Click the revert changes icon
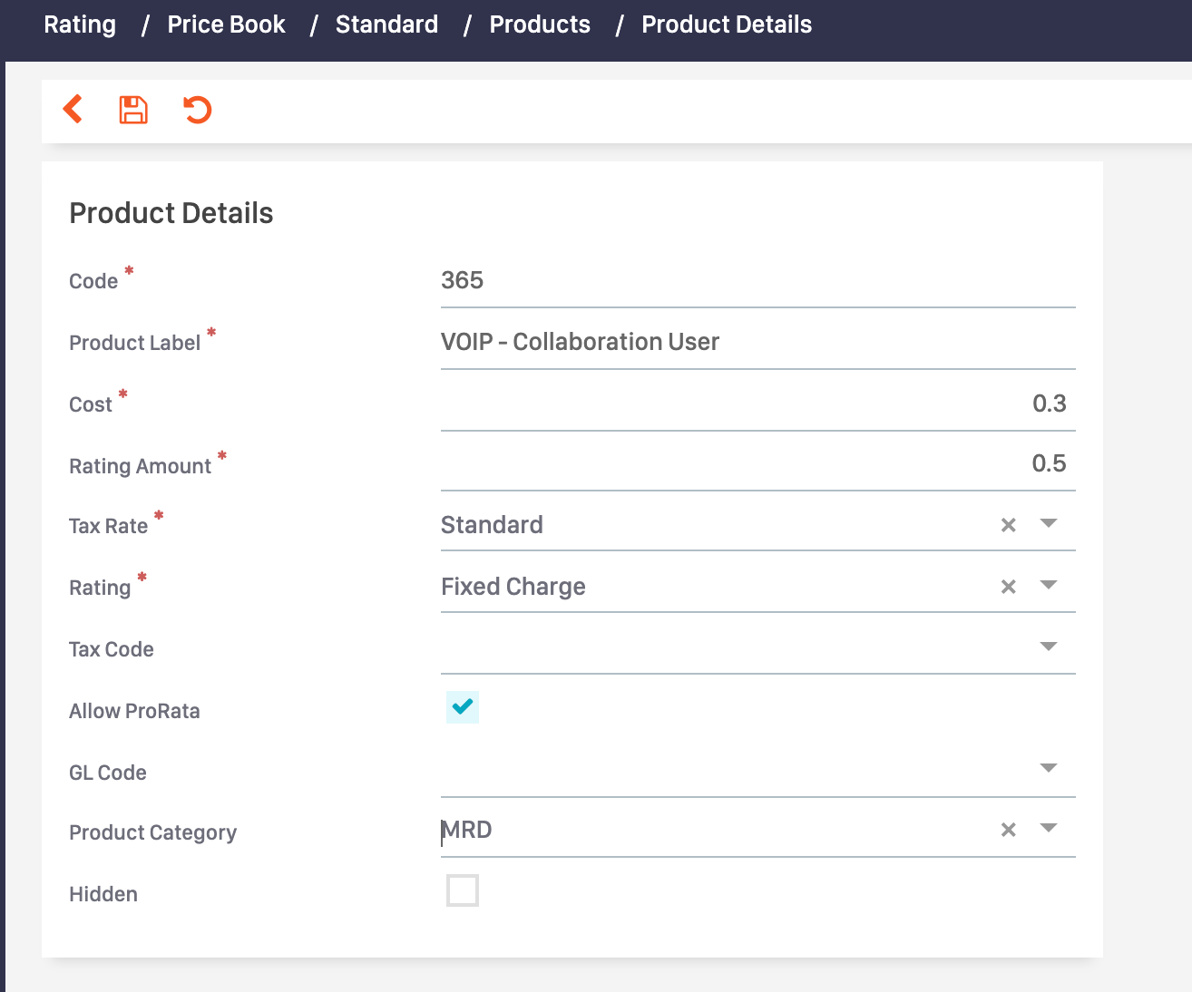This screenshot has width=1192, height=992. tap(196, 109)
